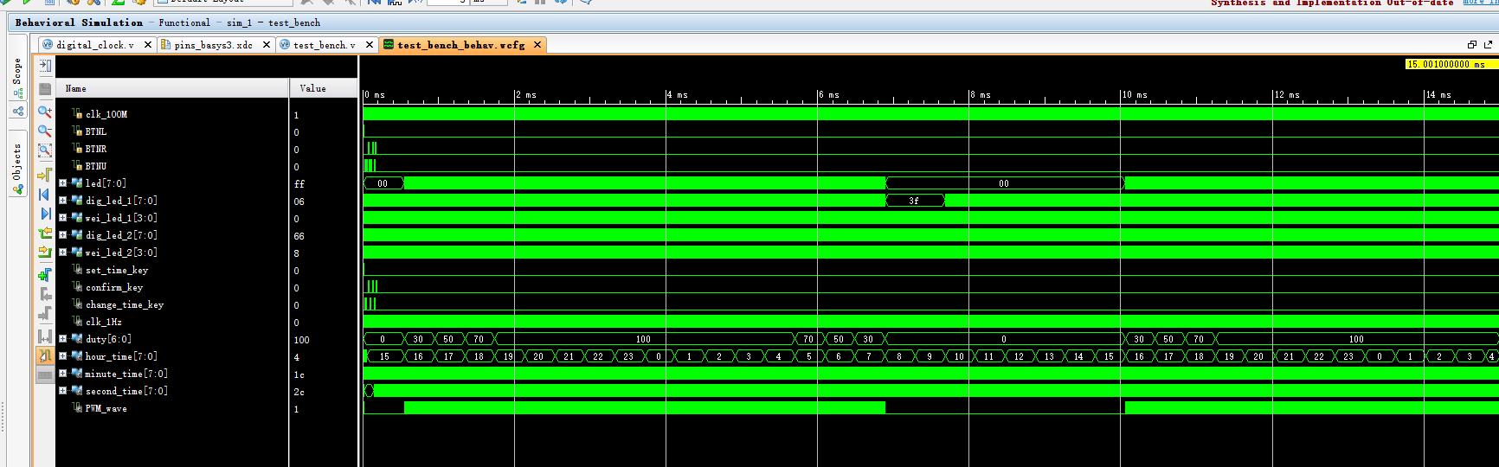Image resolution: width=1499 pixels, height=467 pixels.
Task: Click the bottom gray icon in the waveform sidebar
Action: (x=45, y=374)
